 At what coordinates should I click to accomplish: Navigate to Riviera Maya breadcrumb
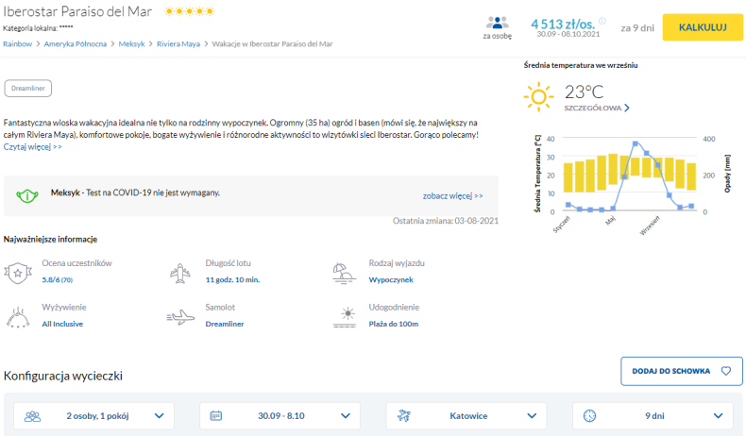[x=178, y=43]
